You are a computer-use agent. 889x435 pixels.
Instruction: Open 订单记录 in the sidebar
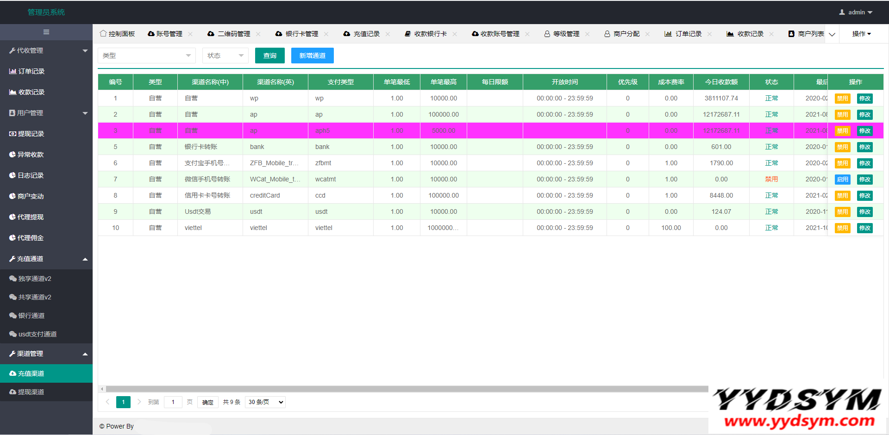point(31,71)
